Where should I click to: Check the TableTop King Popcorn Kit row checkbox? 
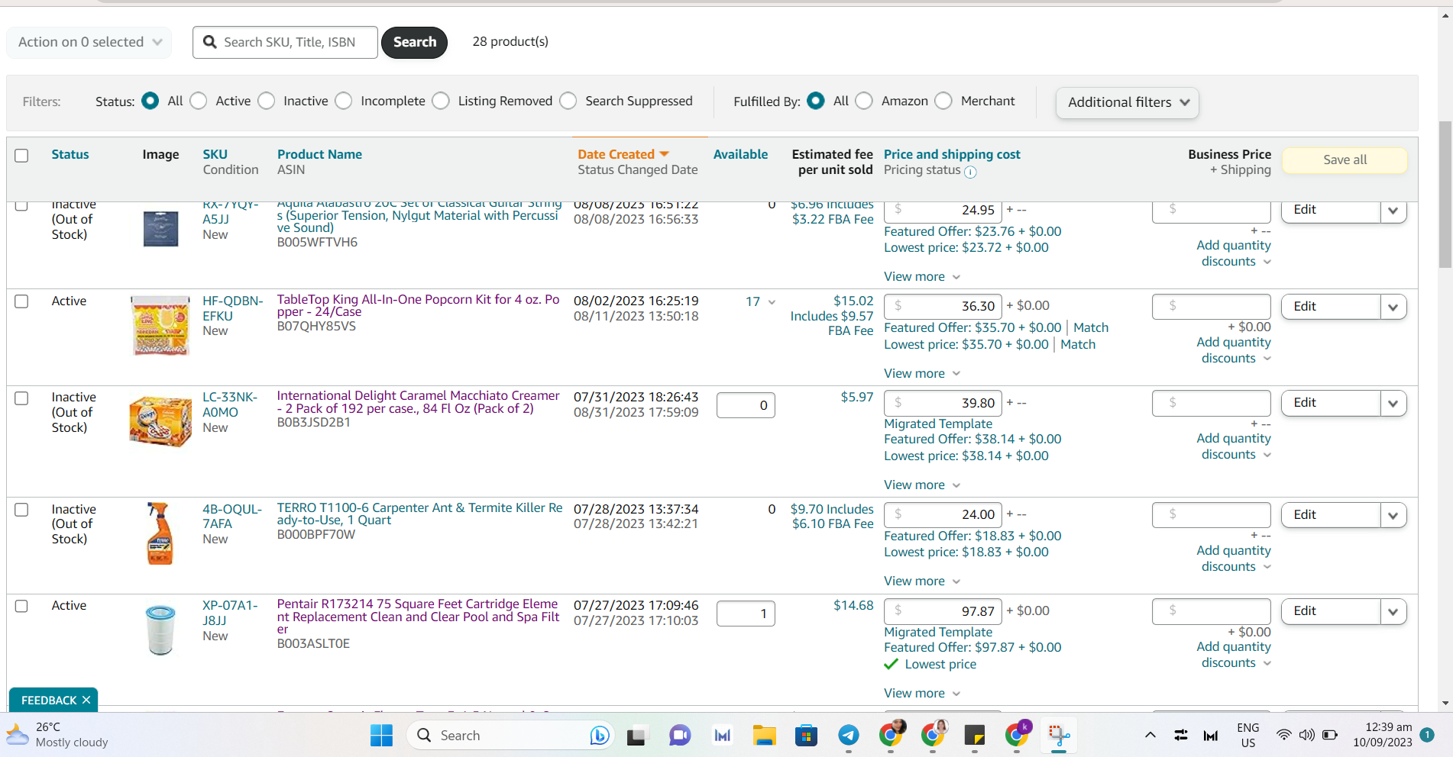[21, 301]
